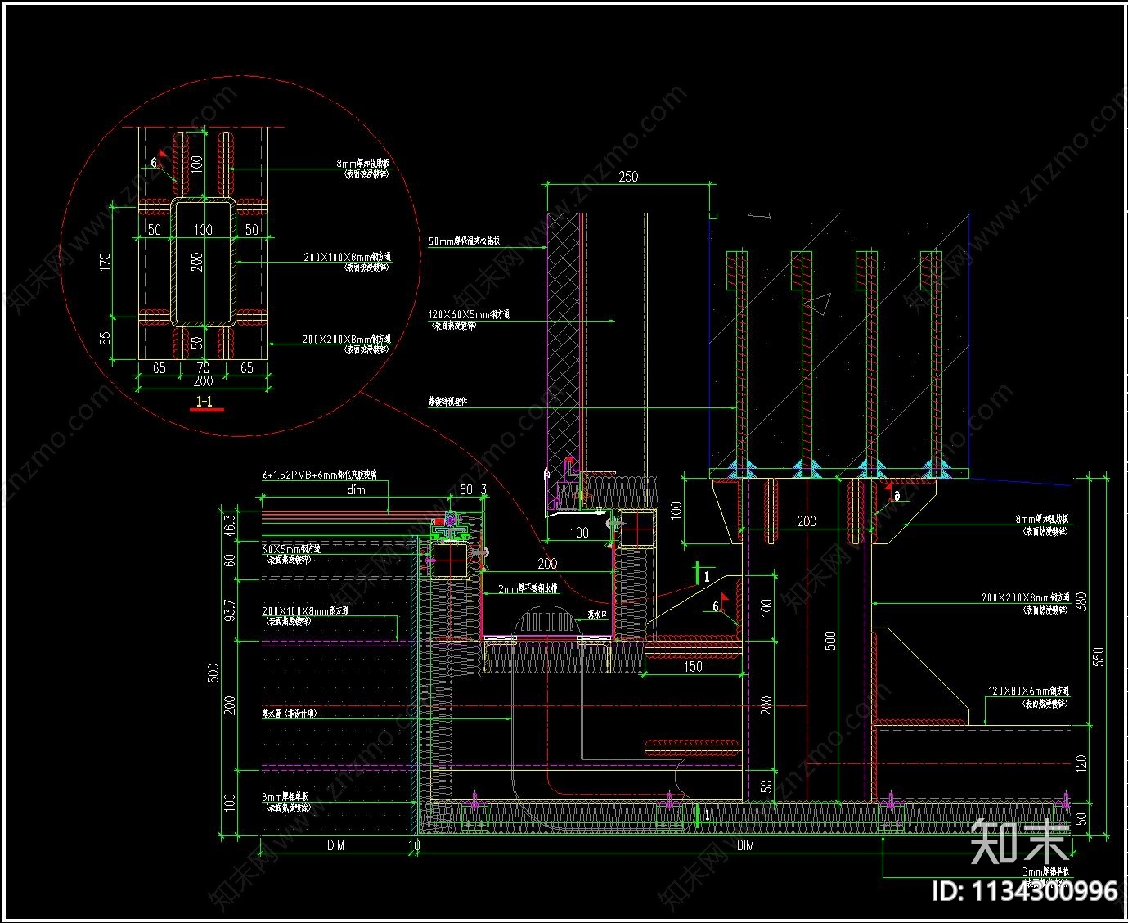Click the 93.7 dimension text

point(230,610)
